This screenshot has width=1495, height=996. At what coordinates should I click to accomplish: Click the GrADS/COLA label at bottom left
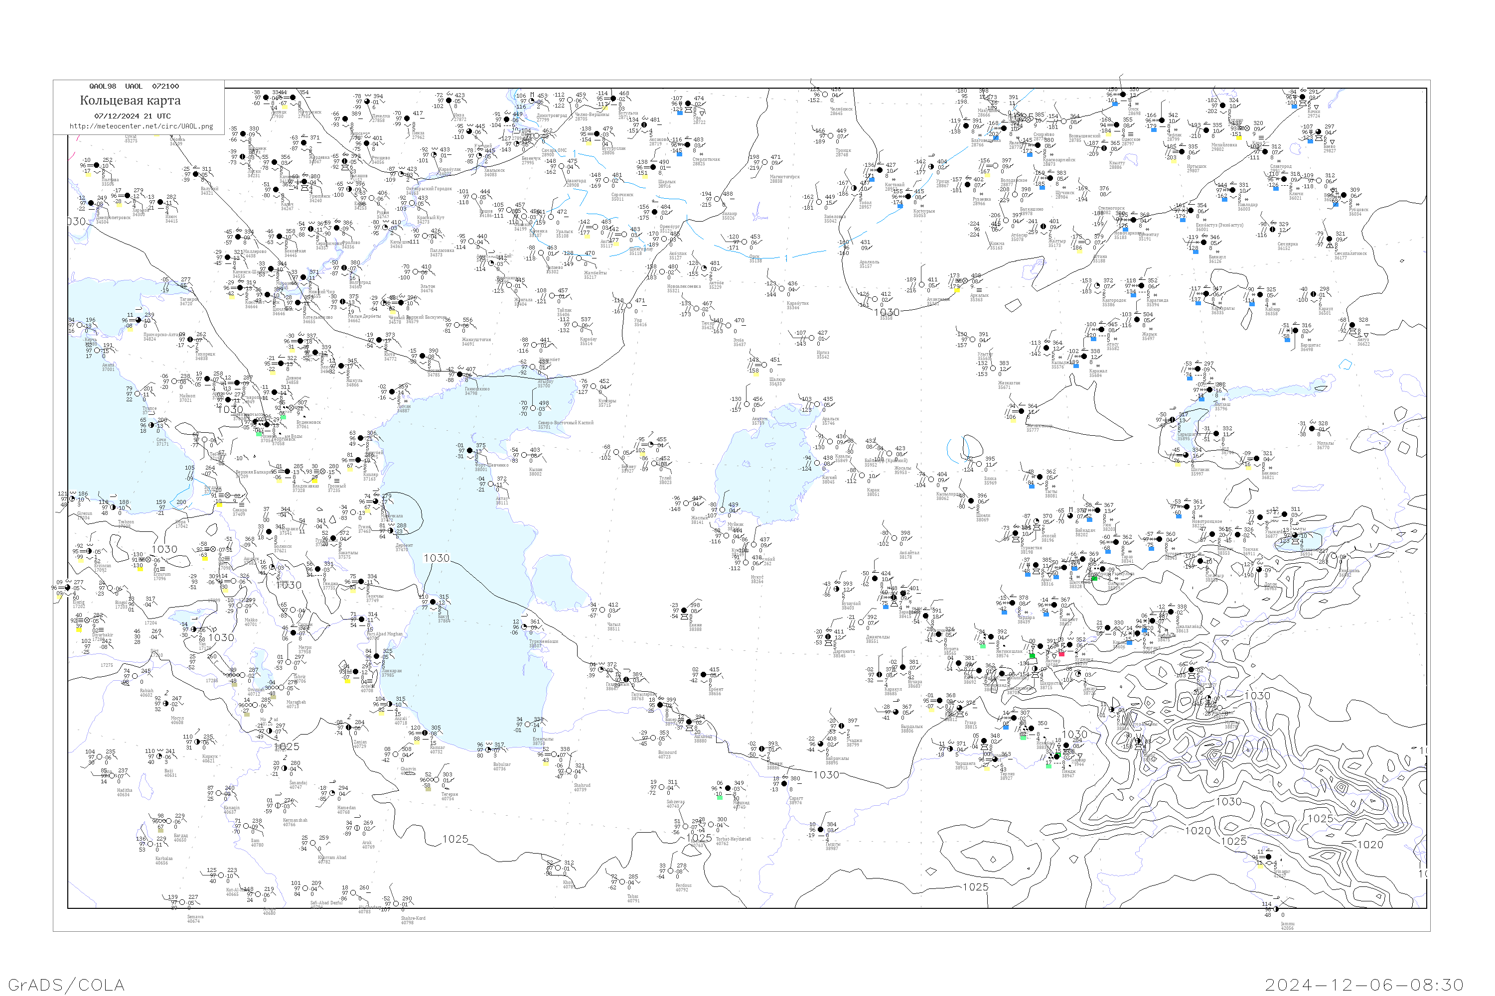coord(66,985)
